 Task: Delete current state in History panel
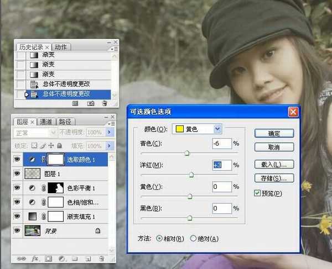(x=104, y=103)
